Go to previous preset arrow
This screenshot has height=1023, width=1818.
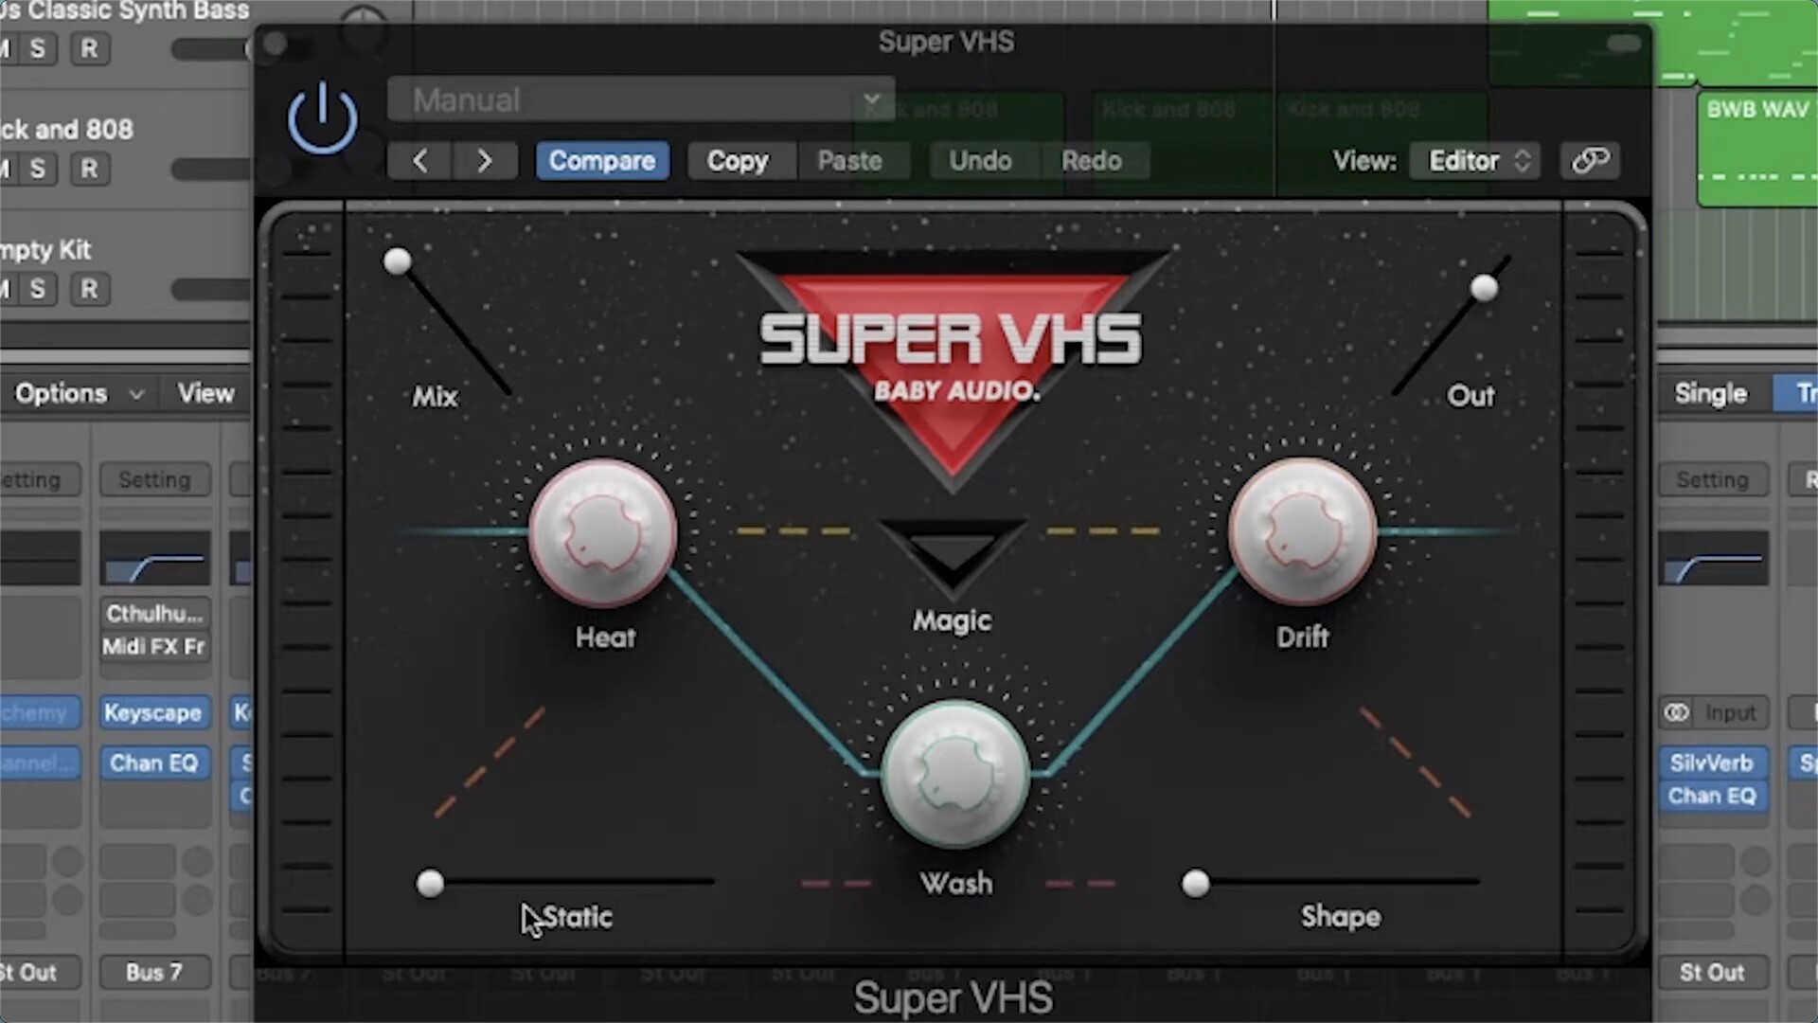tap(419, 161)
